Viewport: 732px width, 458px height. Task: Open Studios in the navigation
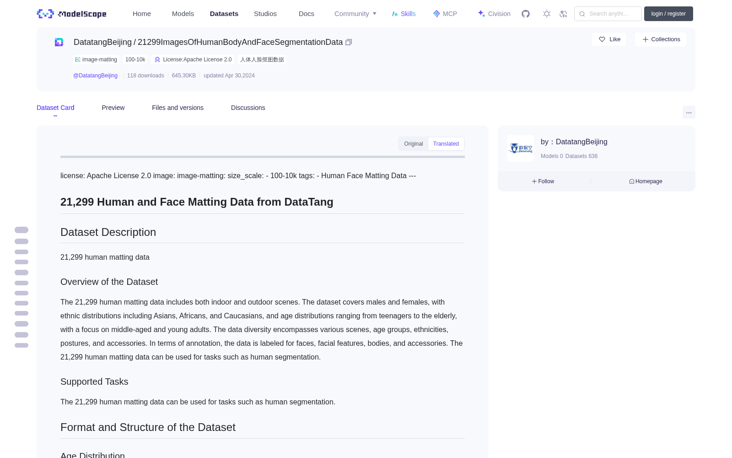(265, 14)
